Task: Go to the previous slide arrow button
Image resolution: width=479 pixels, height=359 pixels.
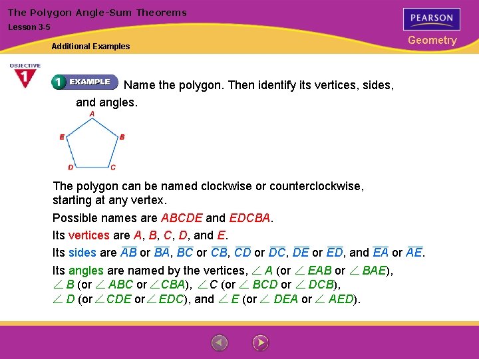Action: pyautogui.click(x=220, y=343)
